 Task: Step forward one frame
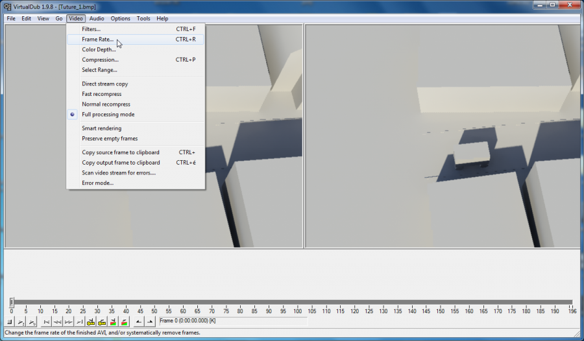[68, 322]
